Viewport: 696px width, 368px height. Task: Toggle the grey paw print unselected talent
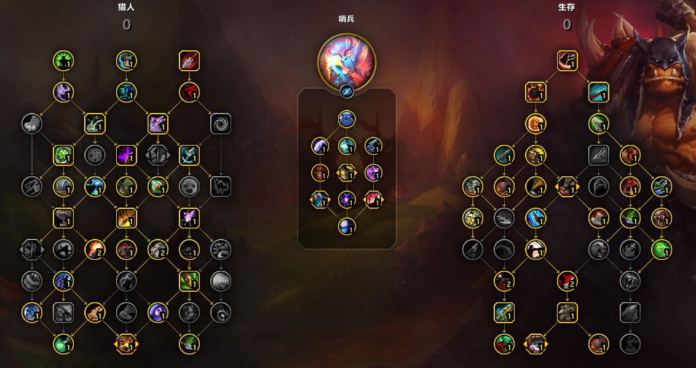coord(95,155)
